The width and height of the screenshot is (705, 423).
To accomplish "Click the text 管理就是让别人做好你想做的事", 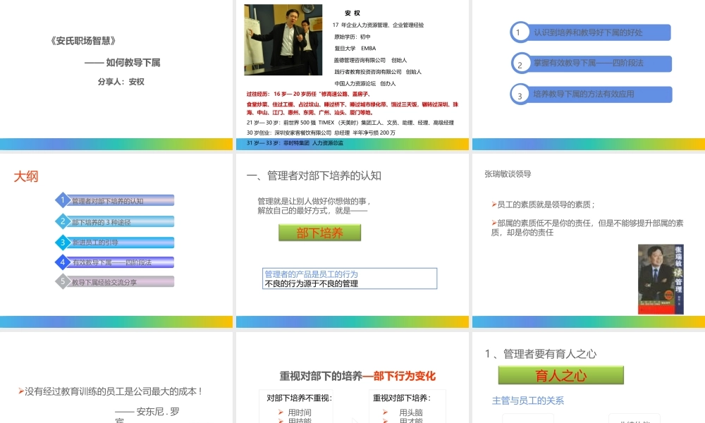I will click(314, 201).
